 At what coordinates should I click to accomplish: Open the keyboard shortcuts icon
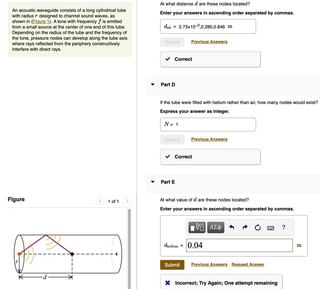[271, 228]
